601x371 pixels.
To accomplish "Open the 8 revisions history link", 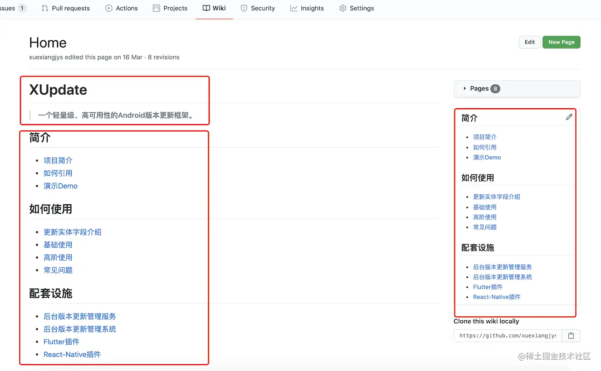I will pyautogui.click(x=163, y=57).
